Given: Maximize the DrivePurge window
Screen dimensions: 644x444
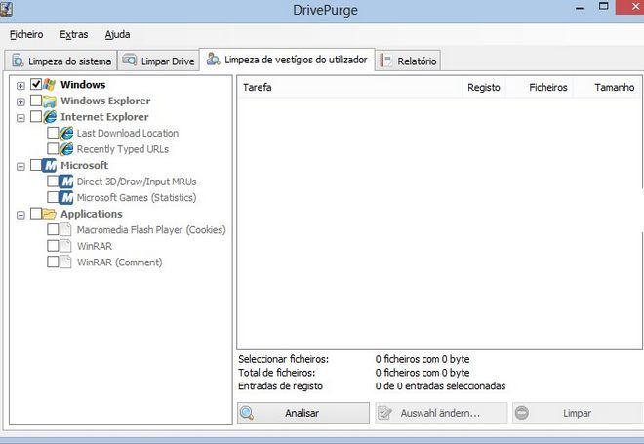Looking at the screenshot, I should pos(603,6).
